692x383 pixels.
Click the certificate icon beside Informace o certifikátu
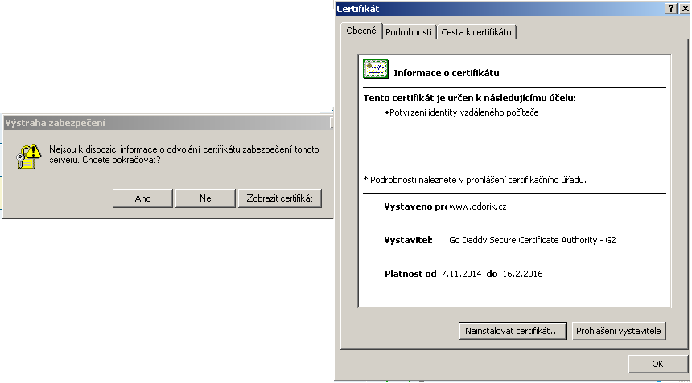[376, 69]
